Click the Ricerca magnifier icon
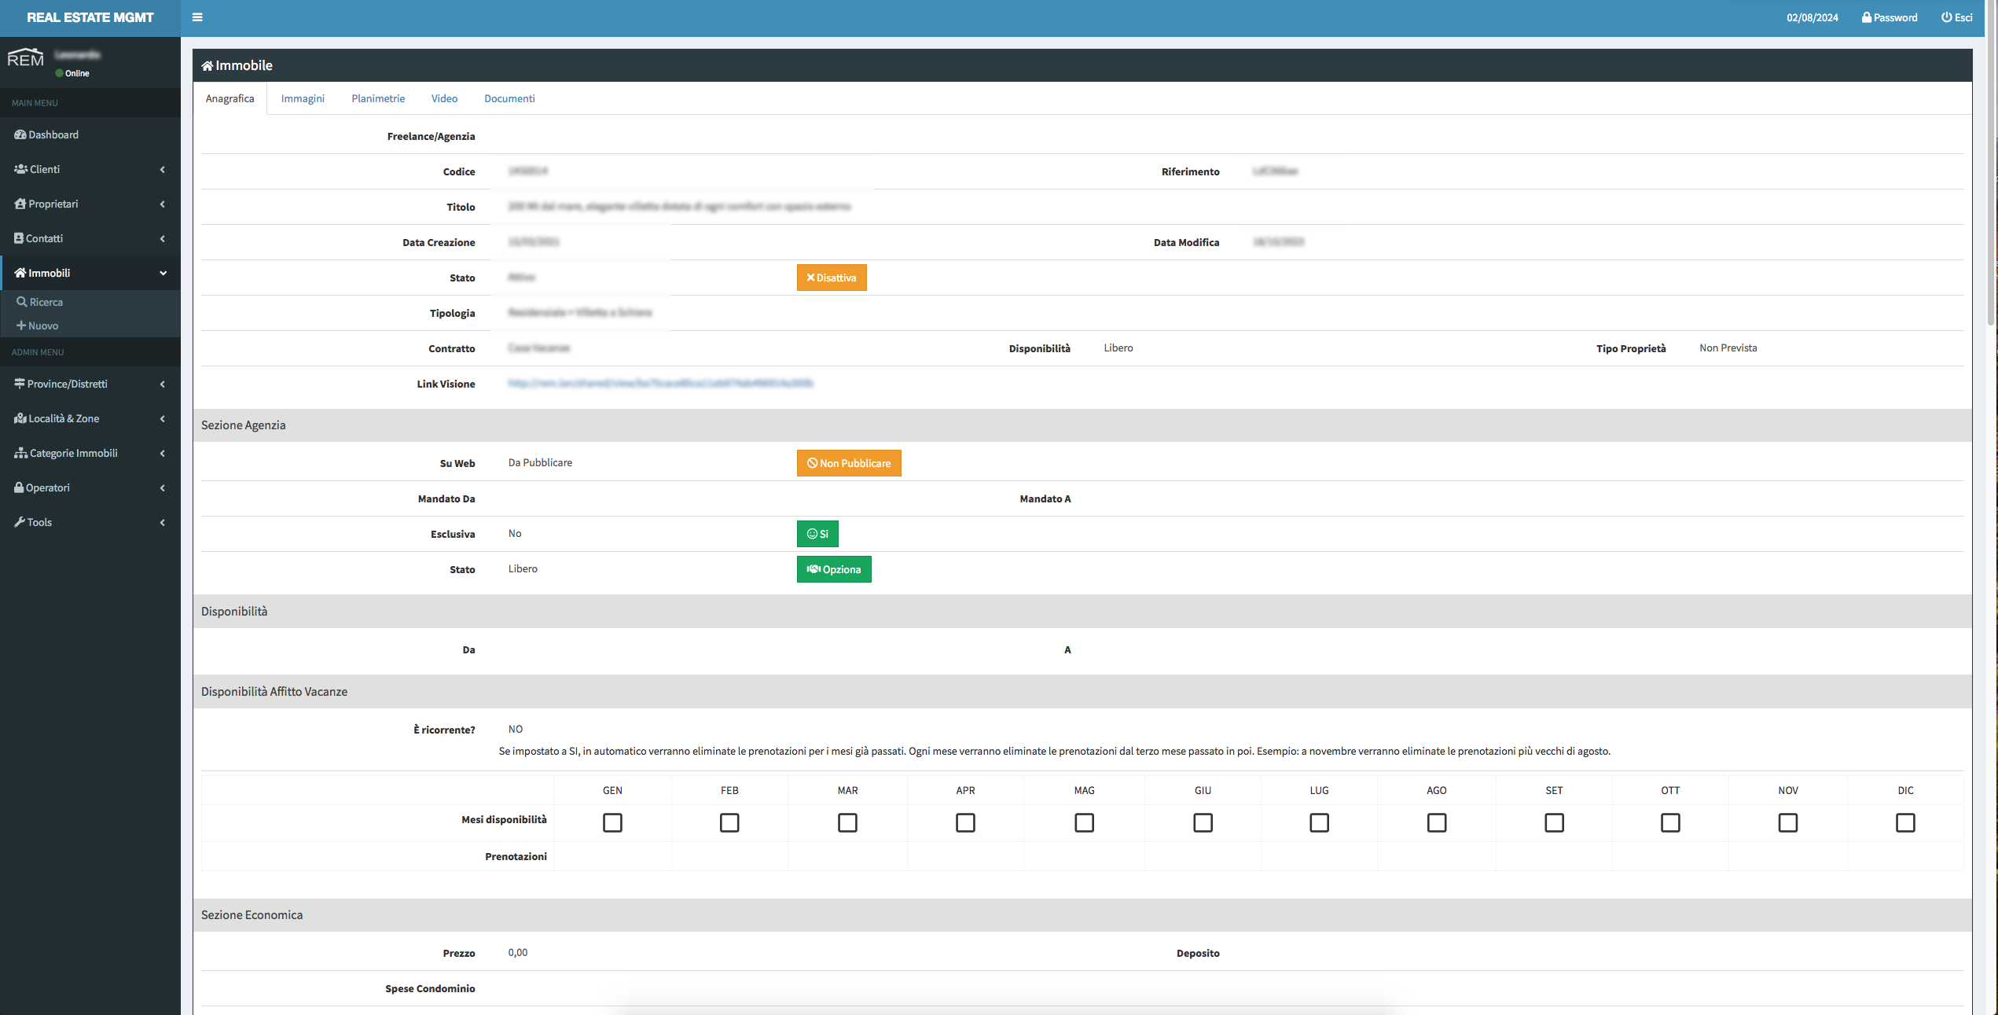This screenshot has height=1015, width=1998. [x=22, y=302]
